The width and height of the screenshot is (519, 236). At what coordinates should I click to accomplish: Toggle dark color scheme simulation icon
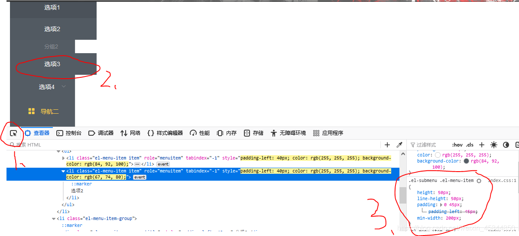506,144
